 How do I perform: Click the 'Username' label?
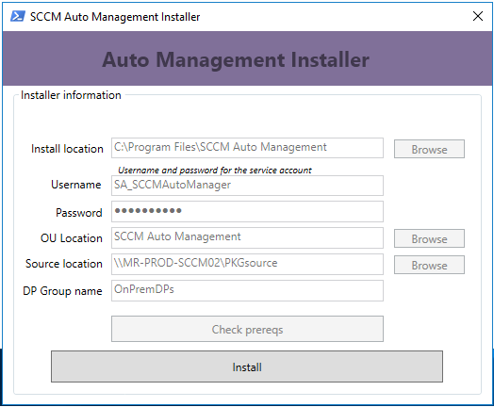(x=76, y=185)
